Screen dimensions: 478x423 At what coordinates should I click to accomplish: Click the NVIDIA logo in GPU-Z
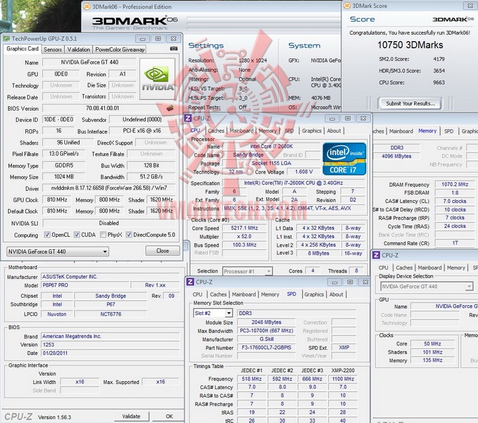click(157, 79)
